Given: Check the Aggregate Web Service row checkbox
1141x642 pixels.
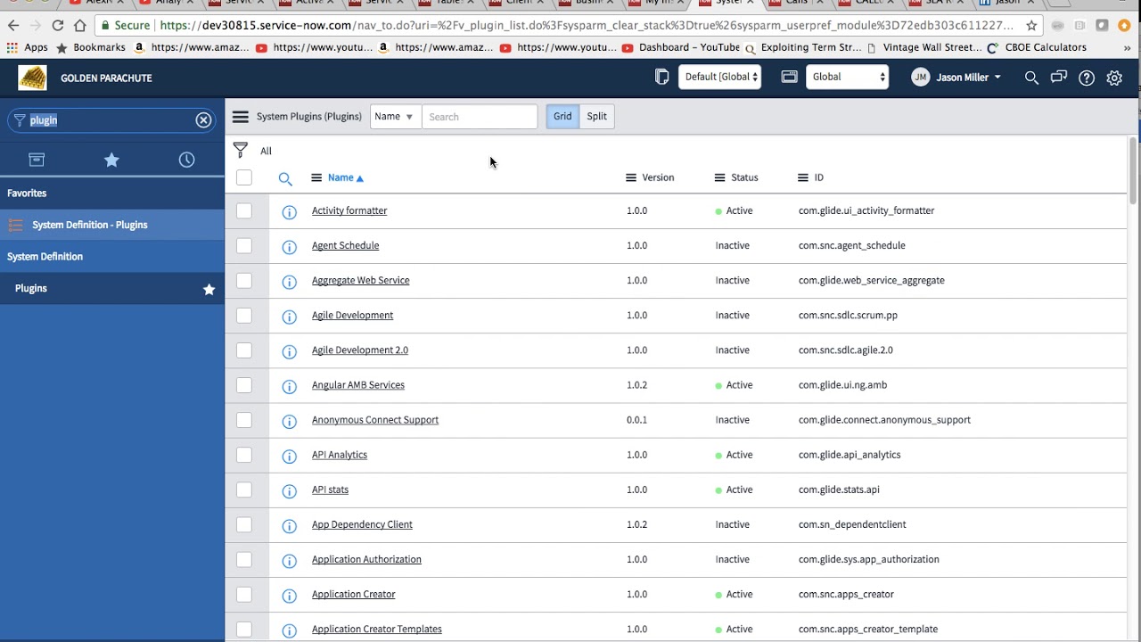Looking at the screenshot, I should click(x=244, y=280).
